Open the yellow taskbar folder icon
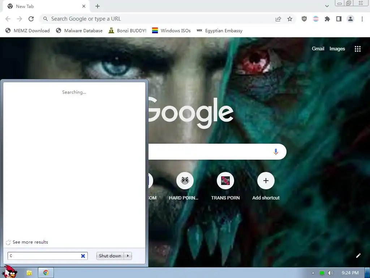This screenshot has height=278, width=370. pyautogui.click(x=29, y=273)
